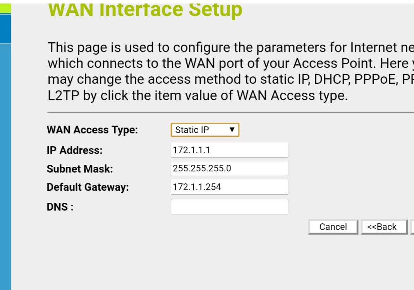Click the DNS label text
This screenshot has width=414, height=290.
point(60,207)
